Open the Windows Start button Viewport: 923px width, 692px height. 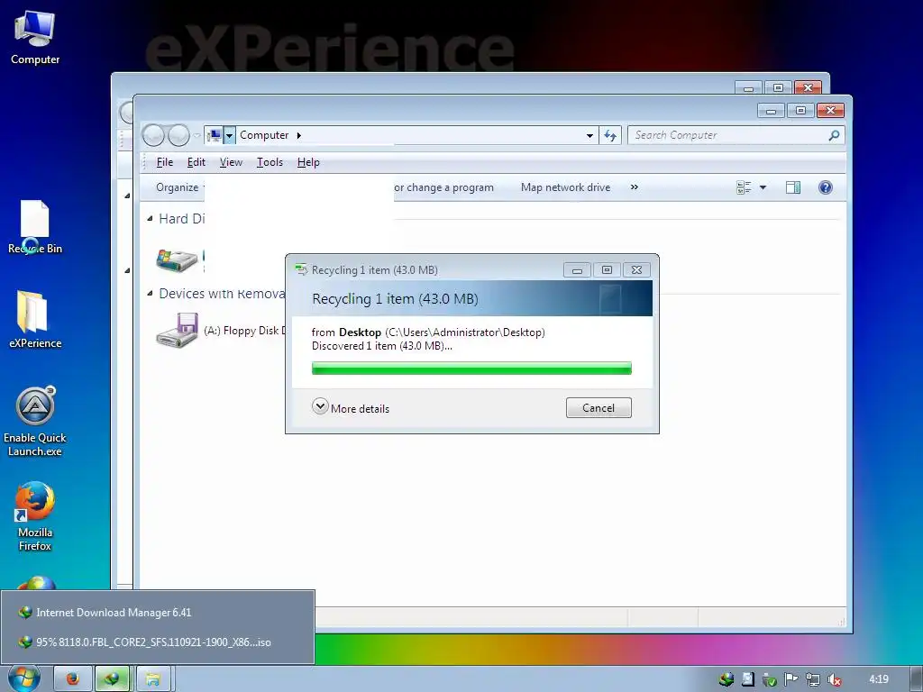click(24, 678)
